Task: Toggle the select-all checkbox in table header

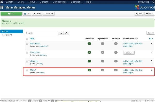Action: pyautogui.click(x=27, y=39)
